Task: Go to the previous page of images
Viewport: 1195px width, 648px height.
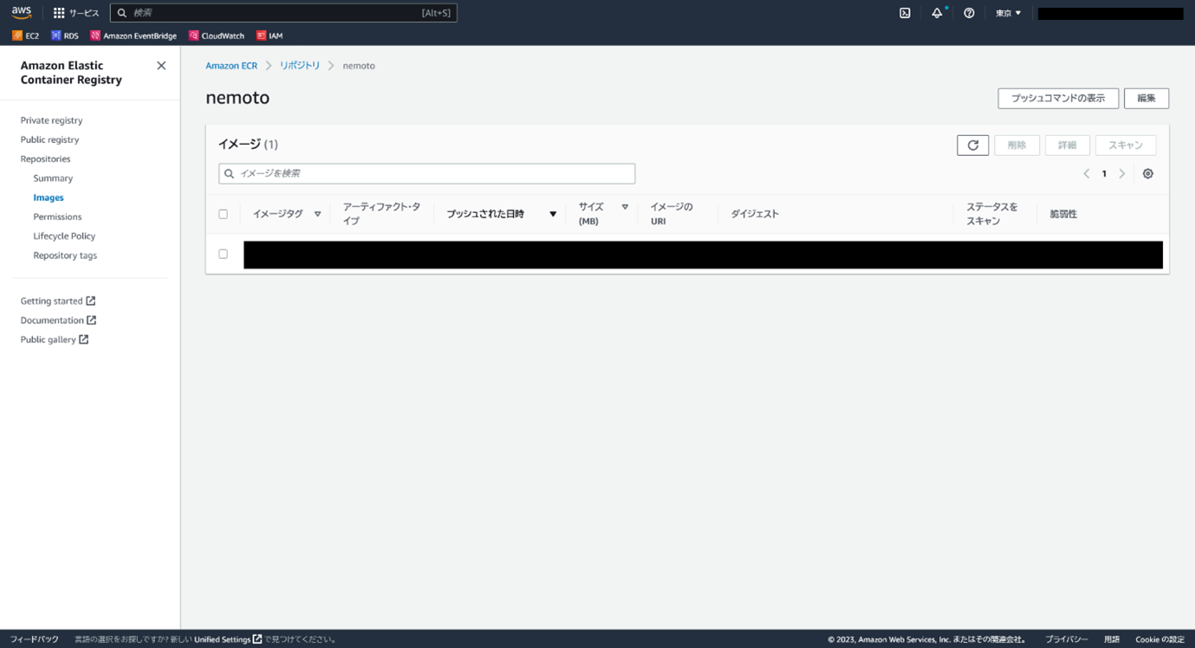Action: [1086, 173]
